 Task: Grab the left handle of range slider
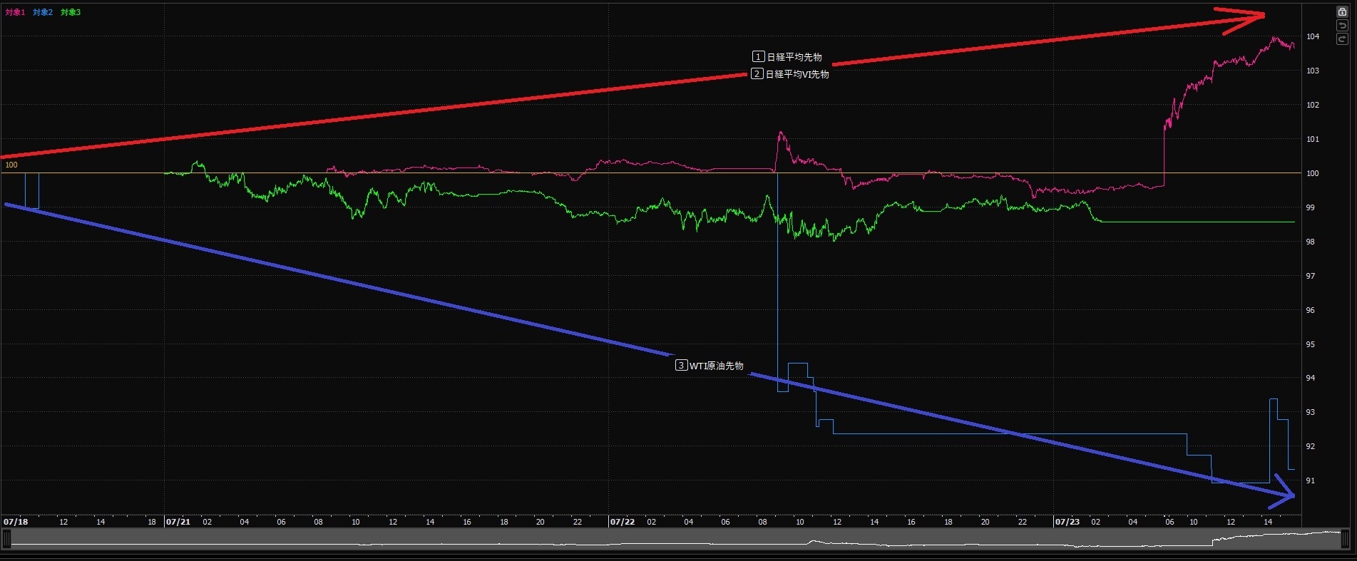tap(7, 540)
